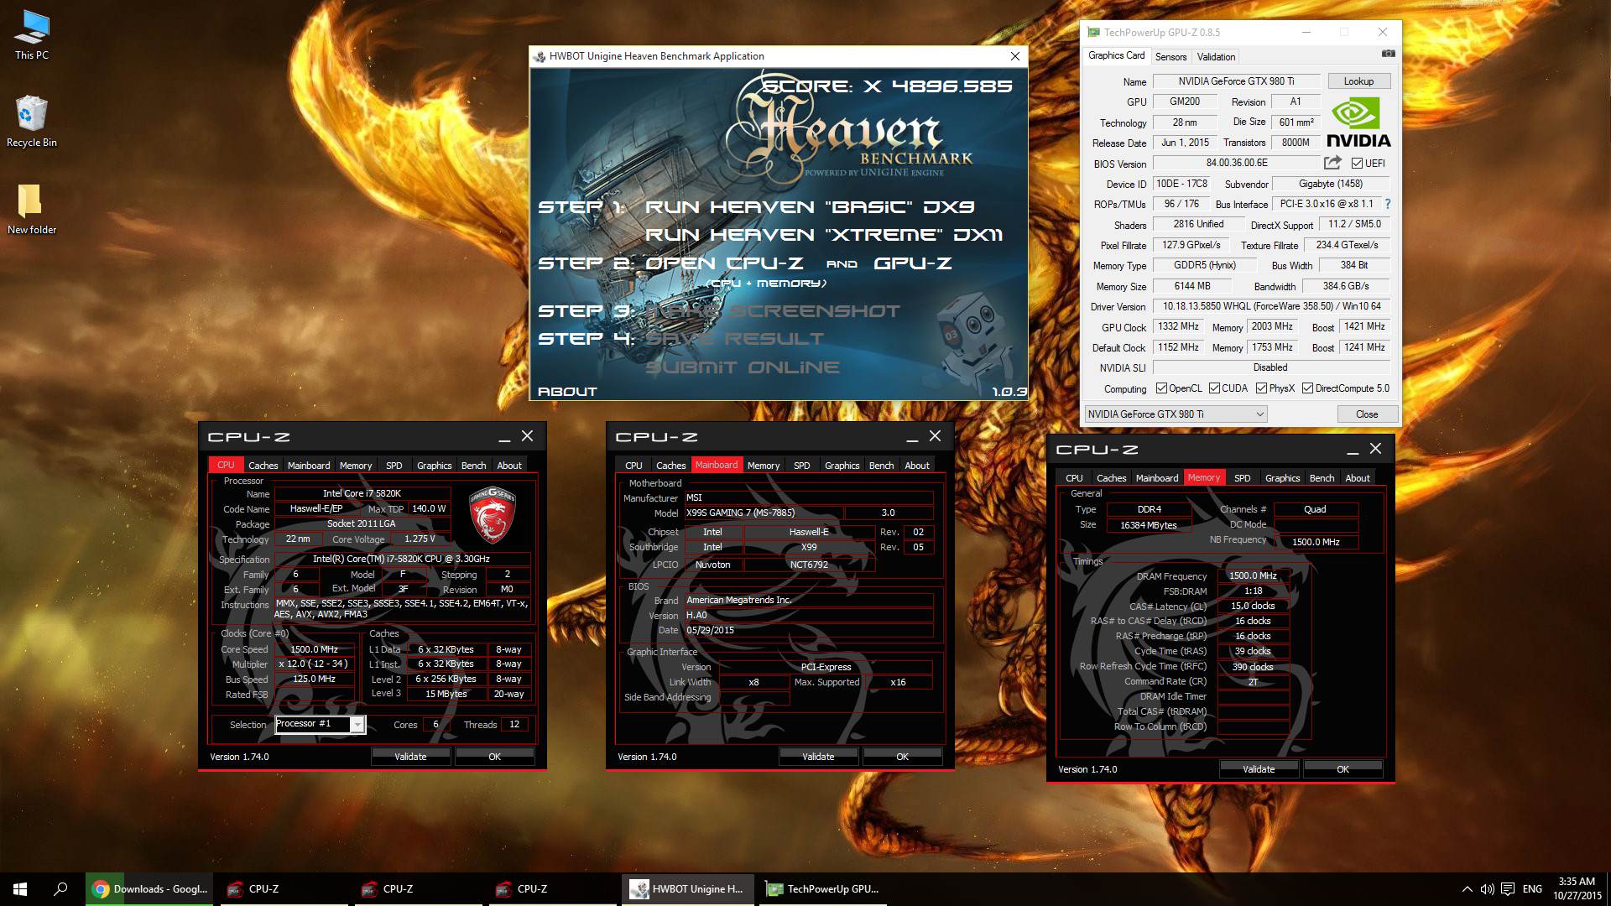Click the NVIDIA logo in GPU-Z
This screenshot has height=906, width=1611.
tap(1358, 122)
